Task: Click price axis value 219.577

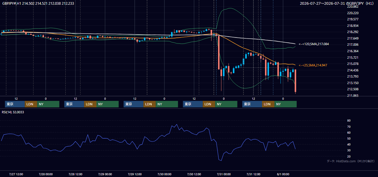Action: pos(353,19)
